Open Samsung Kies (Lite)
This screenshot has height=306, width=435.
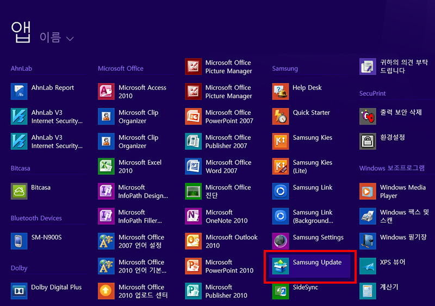(x=302, y=166)
